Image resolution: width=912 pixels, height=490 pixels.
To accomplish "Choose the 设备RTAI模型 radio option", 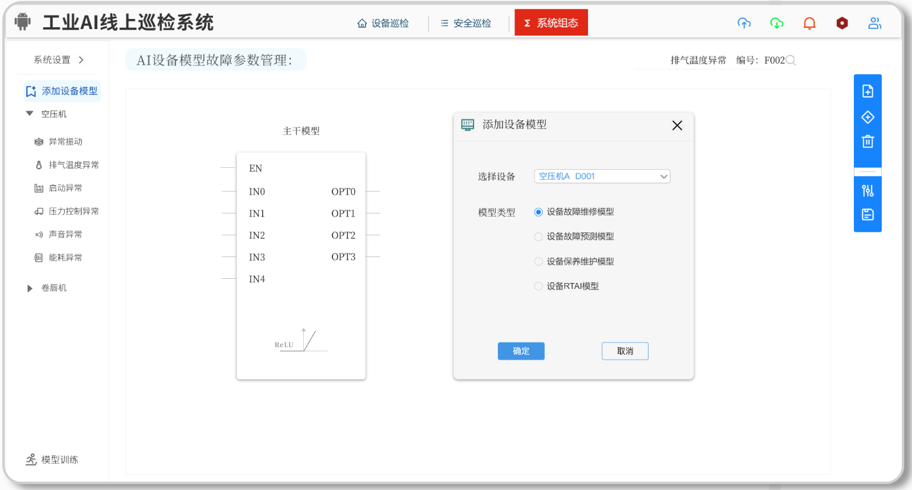I will pyautogui.click(x=539, y=287).
